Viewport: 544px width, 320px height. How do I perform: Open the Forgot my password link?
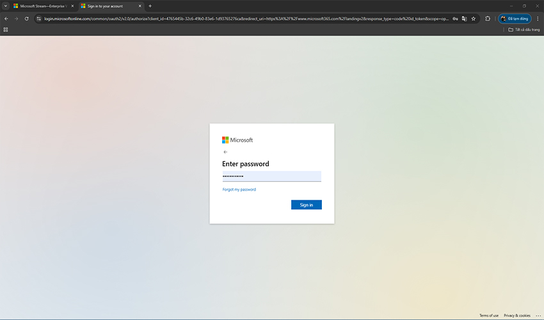[x=239, y=189]
